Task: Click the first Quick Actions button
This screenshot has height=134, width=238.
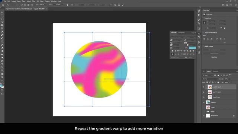Action: (x=214, y=50)
